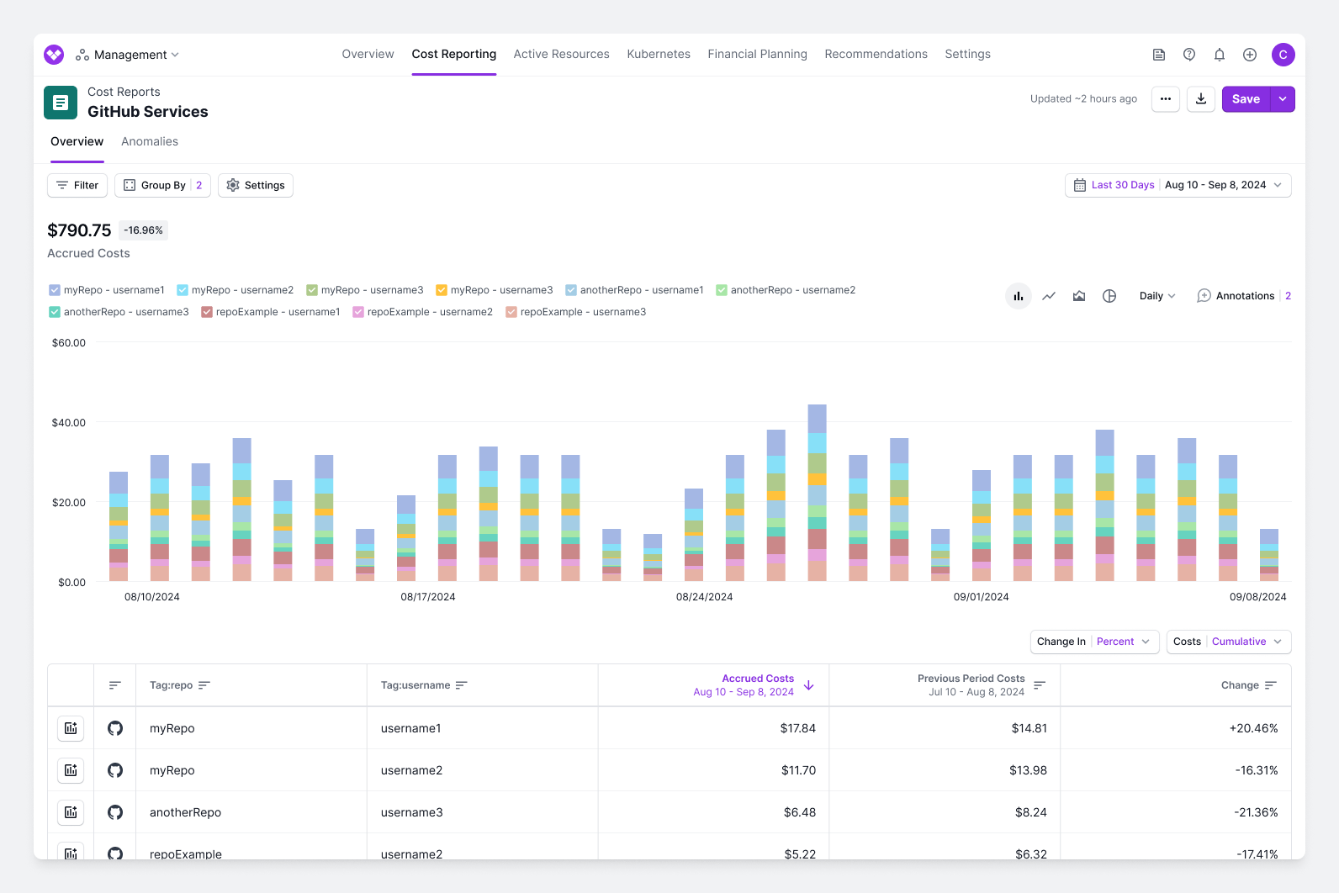This screenshot has height=893, width=1339.
Task: Click the Save button
Action: (1246, 99)
